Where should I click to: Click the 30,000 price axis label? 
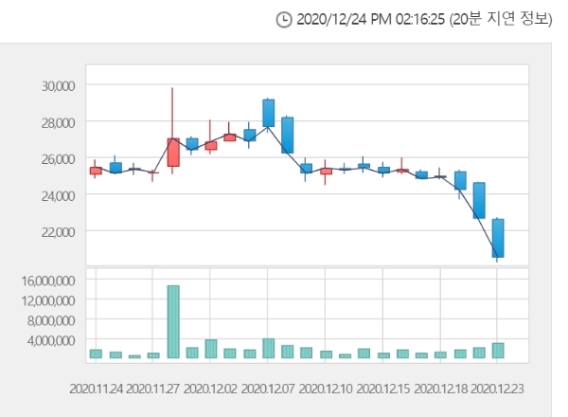point(58,86)
